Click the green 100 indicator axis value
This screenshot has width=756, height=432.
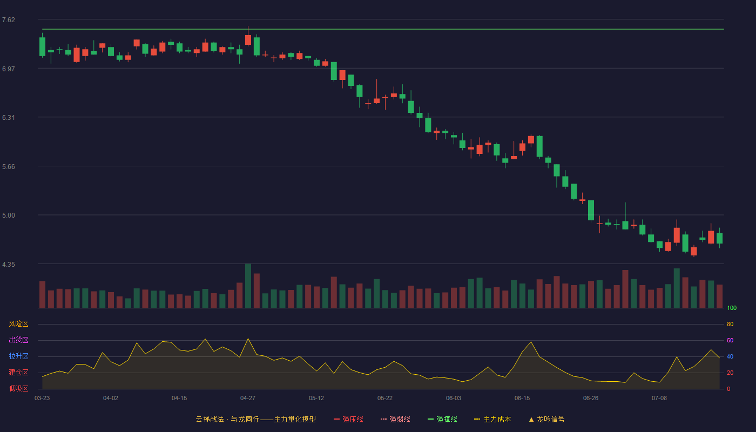click(732, 308)
